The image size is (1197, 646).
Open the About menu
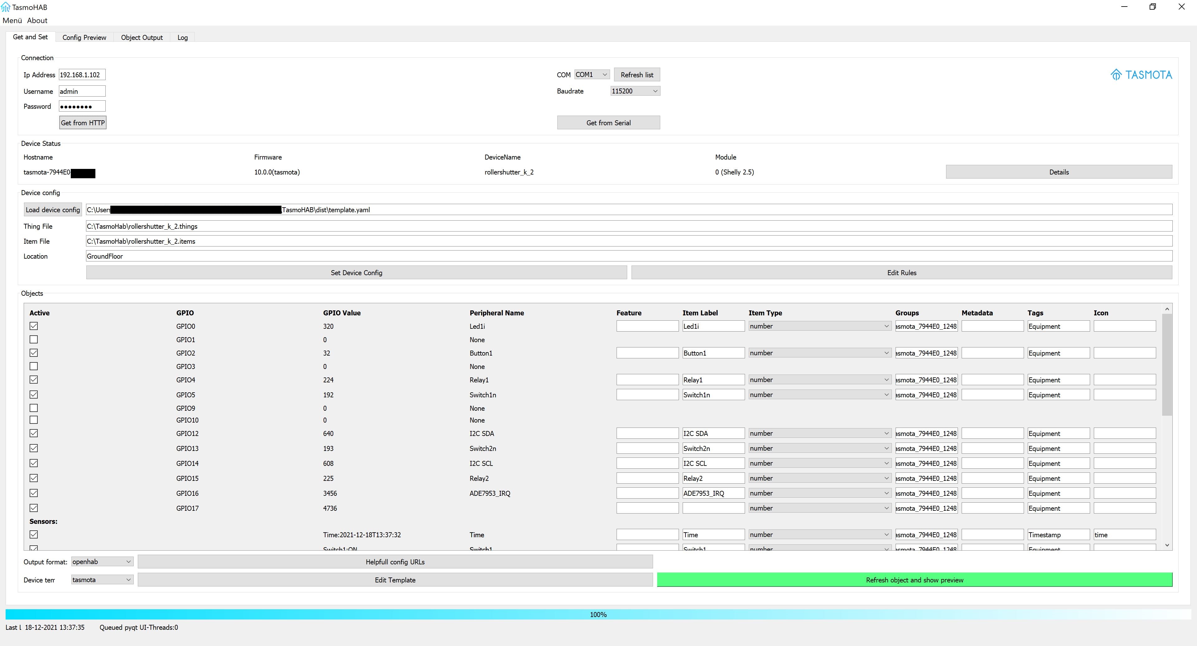[x=37, y=21]
